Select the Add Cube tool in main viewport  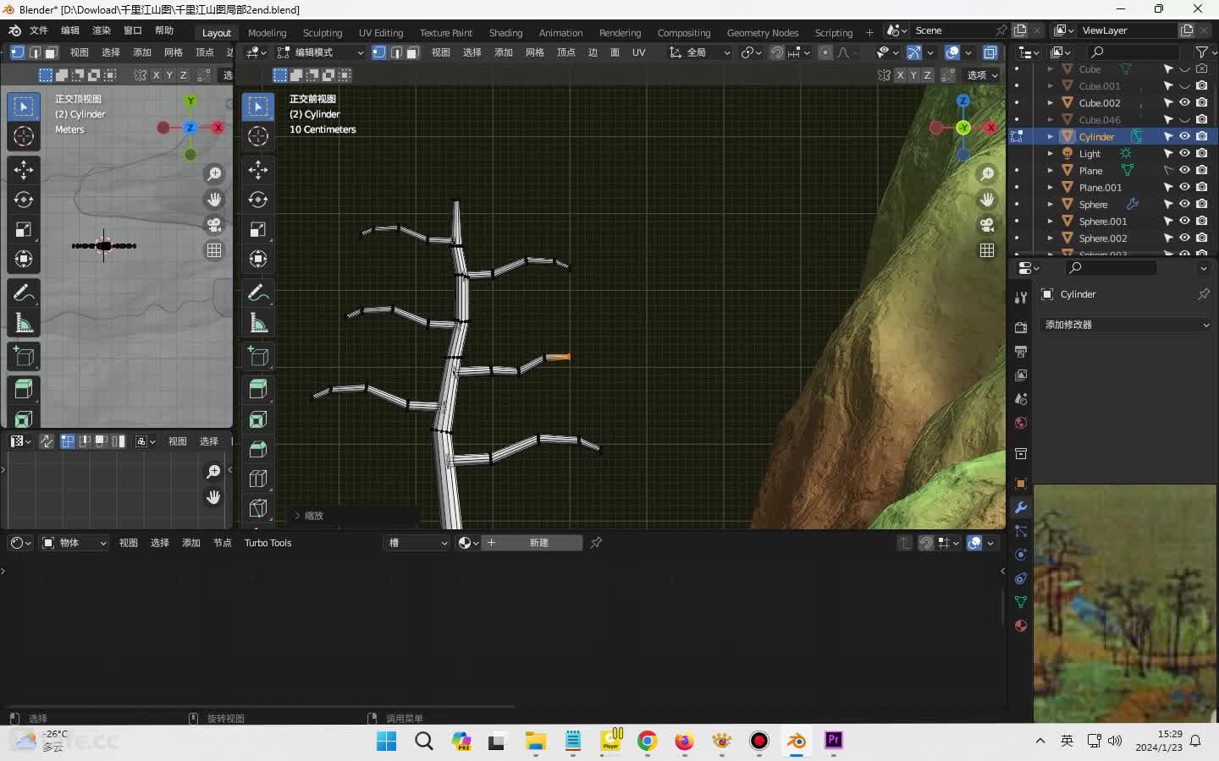coord(258,357)
